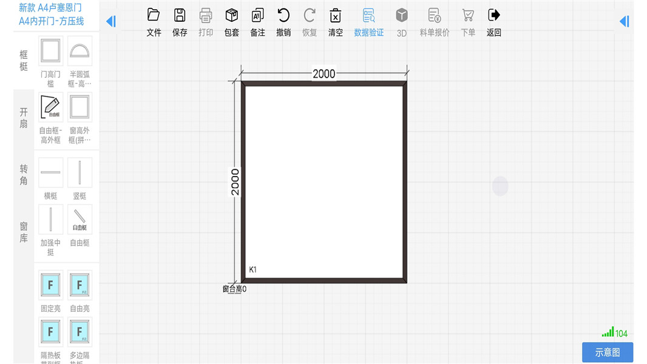
Task: Toggle the 3D view mode
Action: (x=402, y=16)
